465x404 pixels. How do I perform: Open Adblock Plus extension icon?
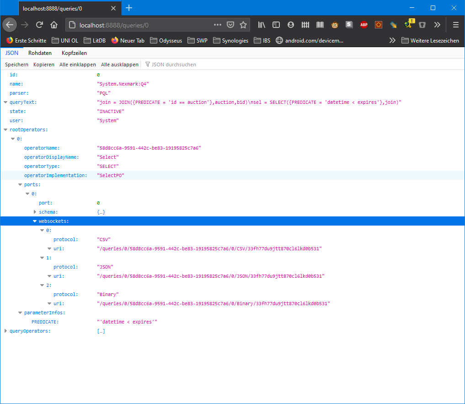click(x=363, y=25)
